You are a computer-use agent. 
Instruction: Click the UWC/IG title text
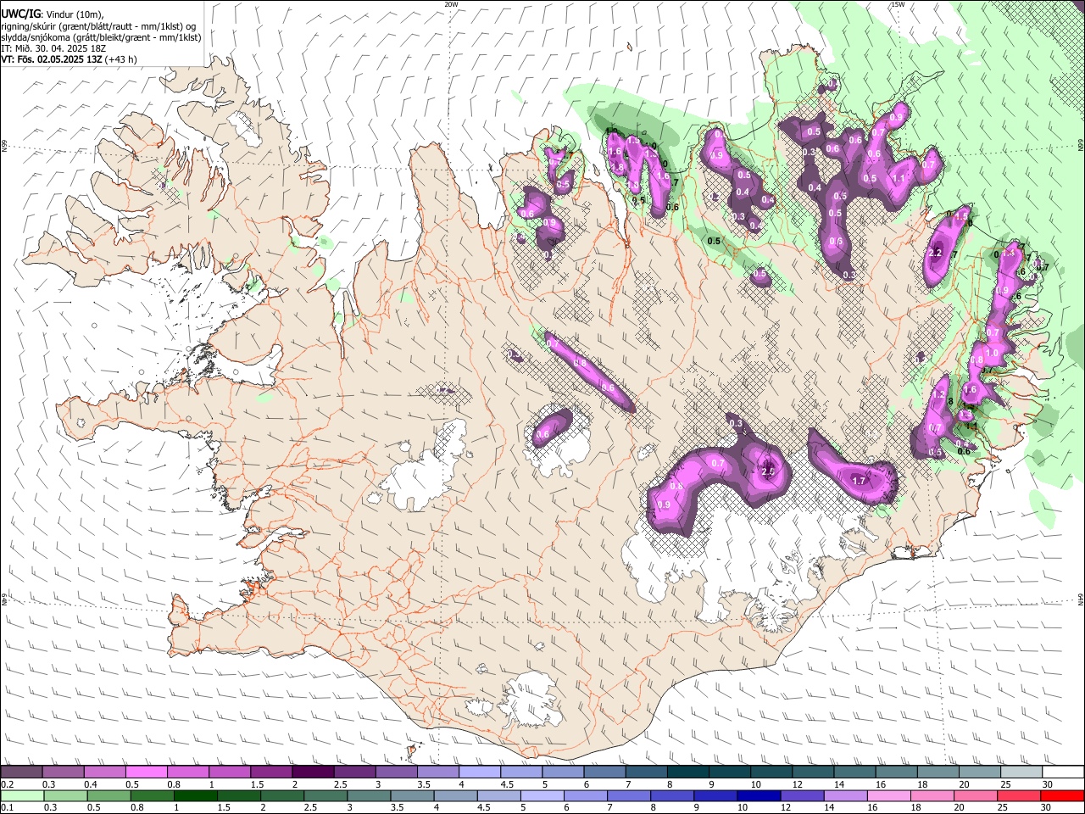20,14
